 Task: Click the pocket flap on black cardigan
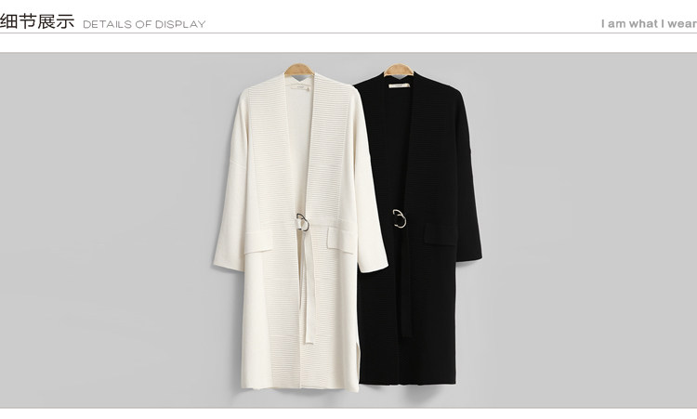(x=441, y=234)
